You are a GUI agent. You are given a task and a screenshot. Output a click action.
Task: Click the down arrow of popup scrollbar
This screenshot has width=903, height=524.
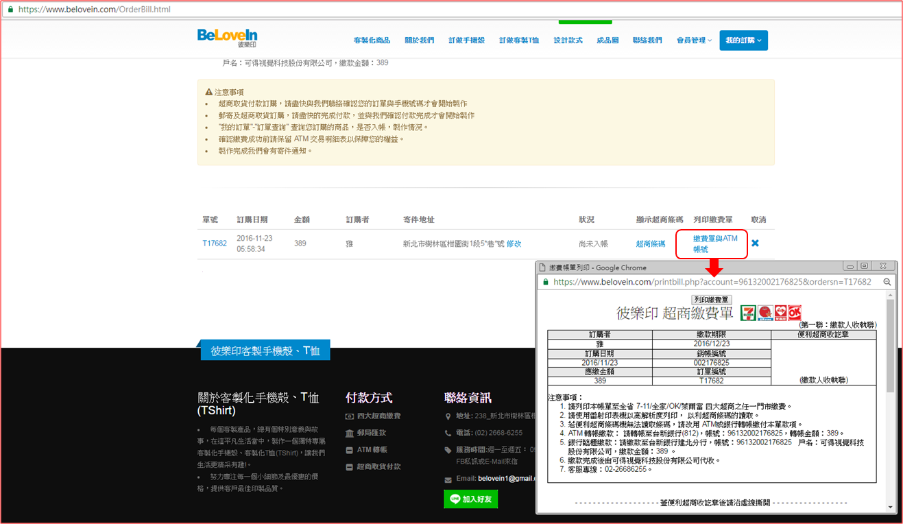tap(891, 507)
